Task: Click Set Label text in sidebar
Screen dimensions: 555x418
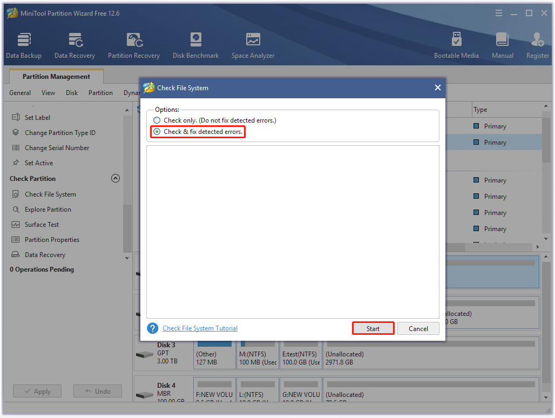Action: [x=37, y=118]
